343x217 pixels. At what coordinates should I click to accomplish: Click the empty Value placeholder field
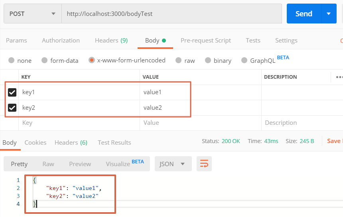click(201, 123)
